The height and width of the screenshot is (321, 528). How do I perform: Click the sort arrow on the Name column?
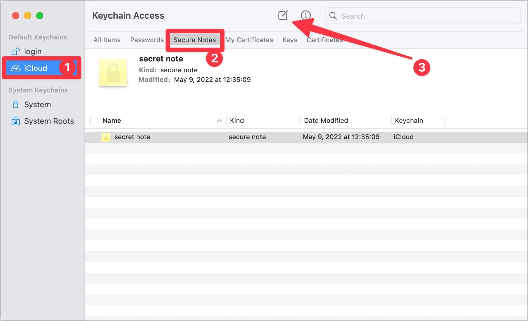coord(219,120)
